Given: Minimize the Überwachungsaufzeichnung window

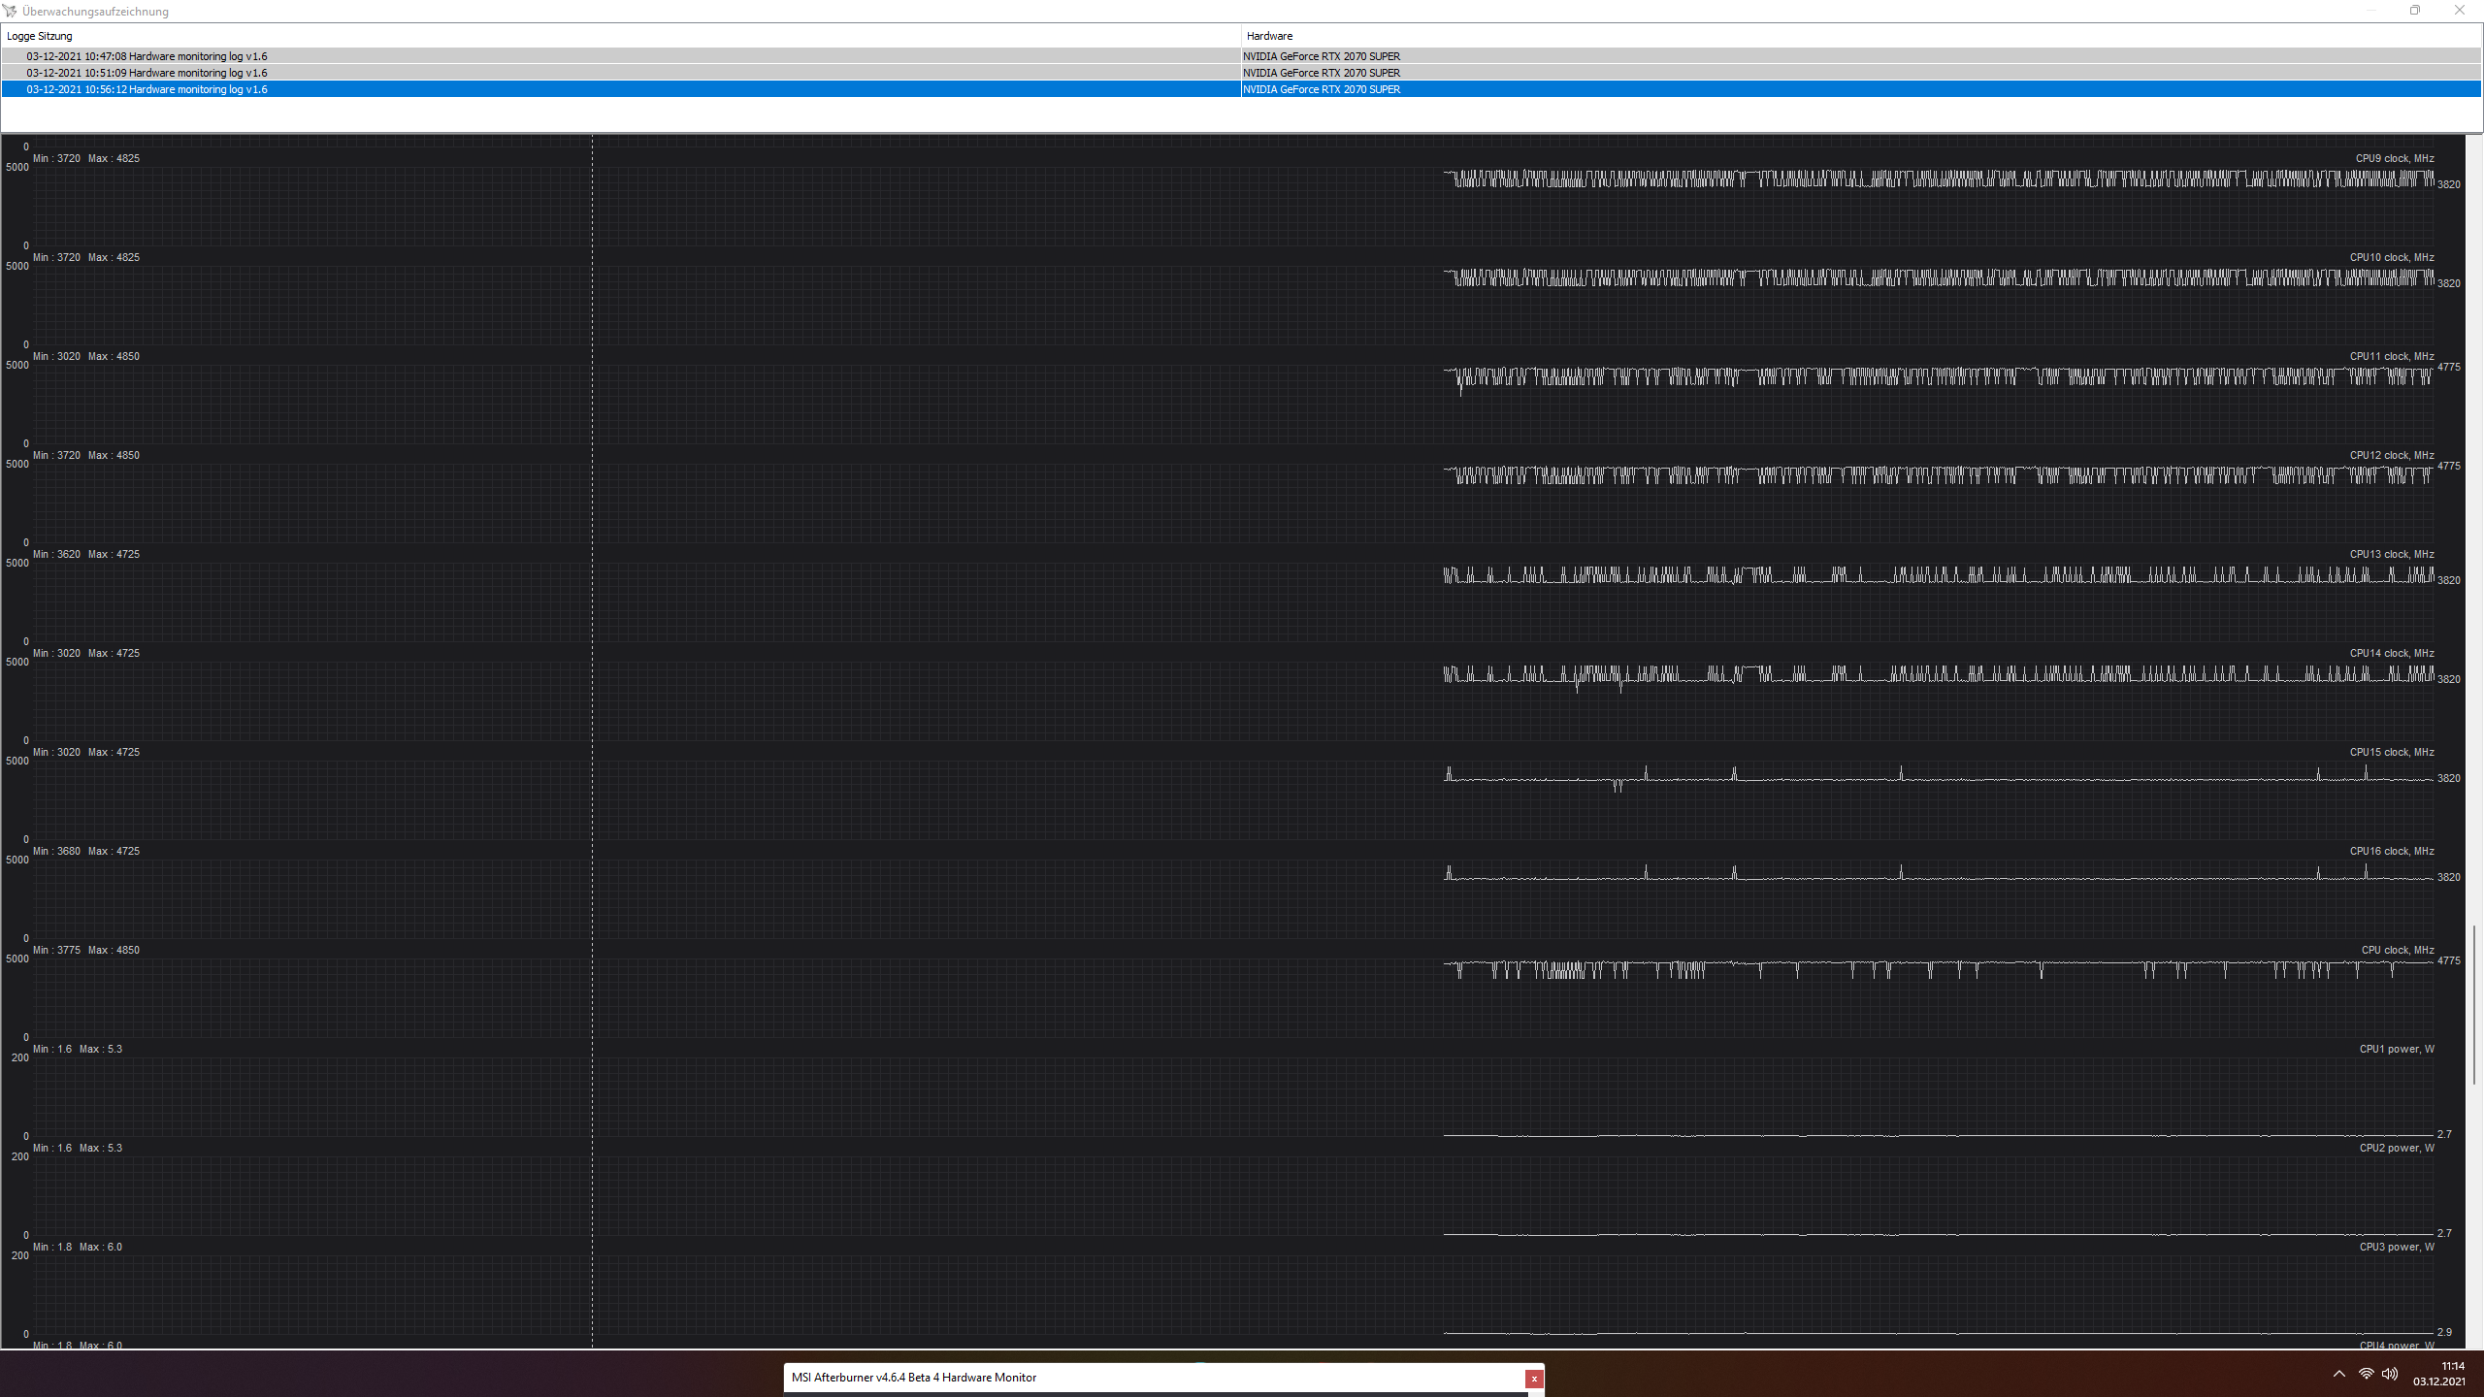Looking at the screenshot, I should tap(2370, 11).
